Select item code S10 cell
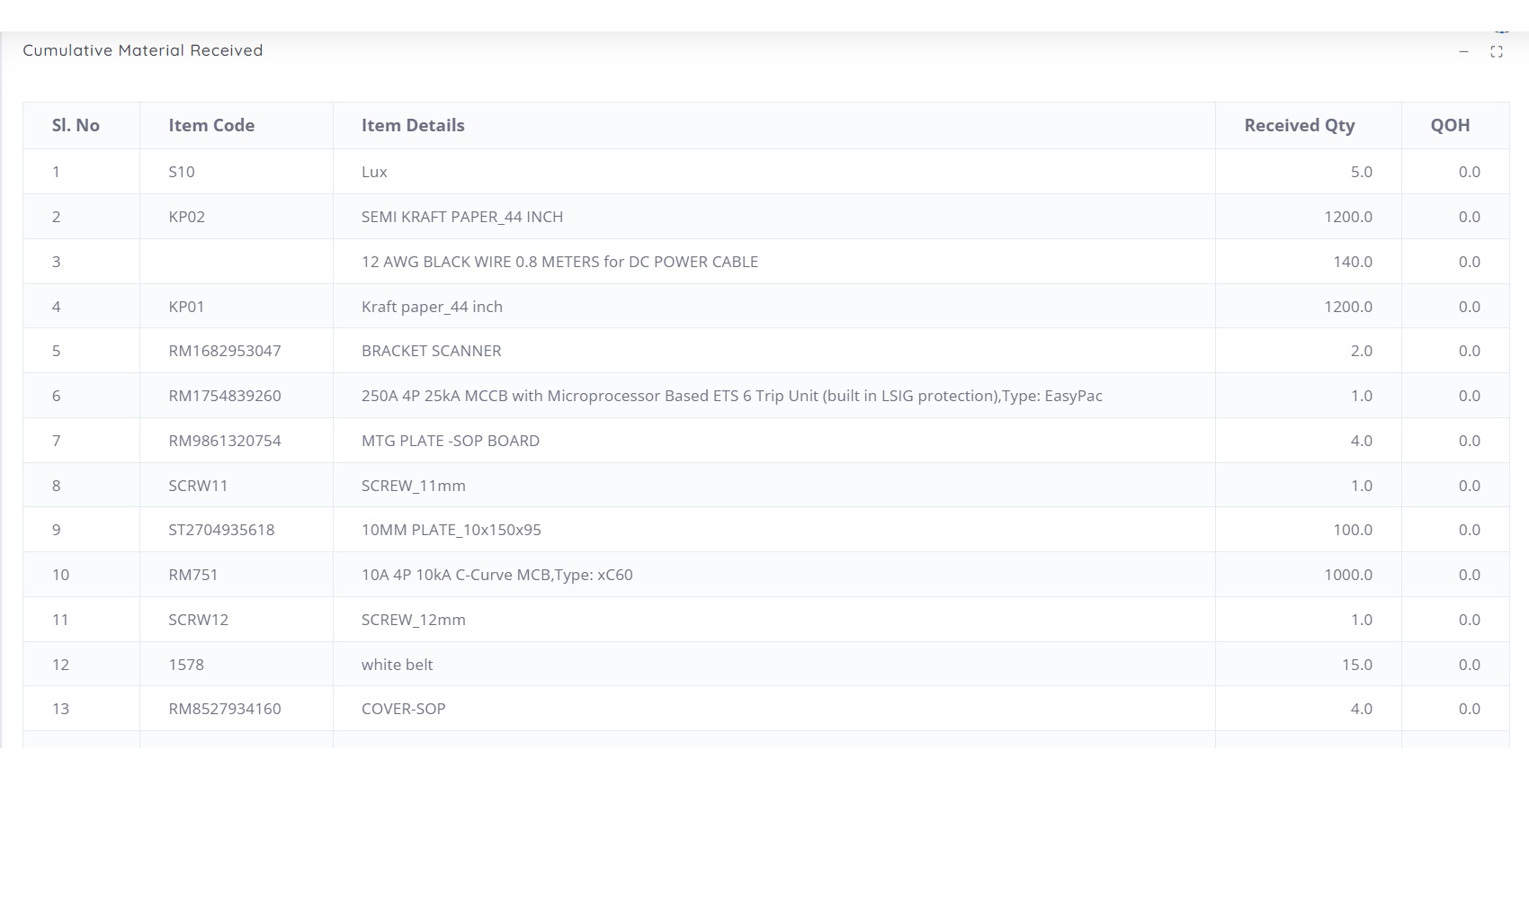Image resolution: width=1529 pixels, height=921 pixels. [182, 172]
